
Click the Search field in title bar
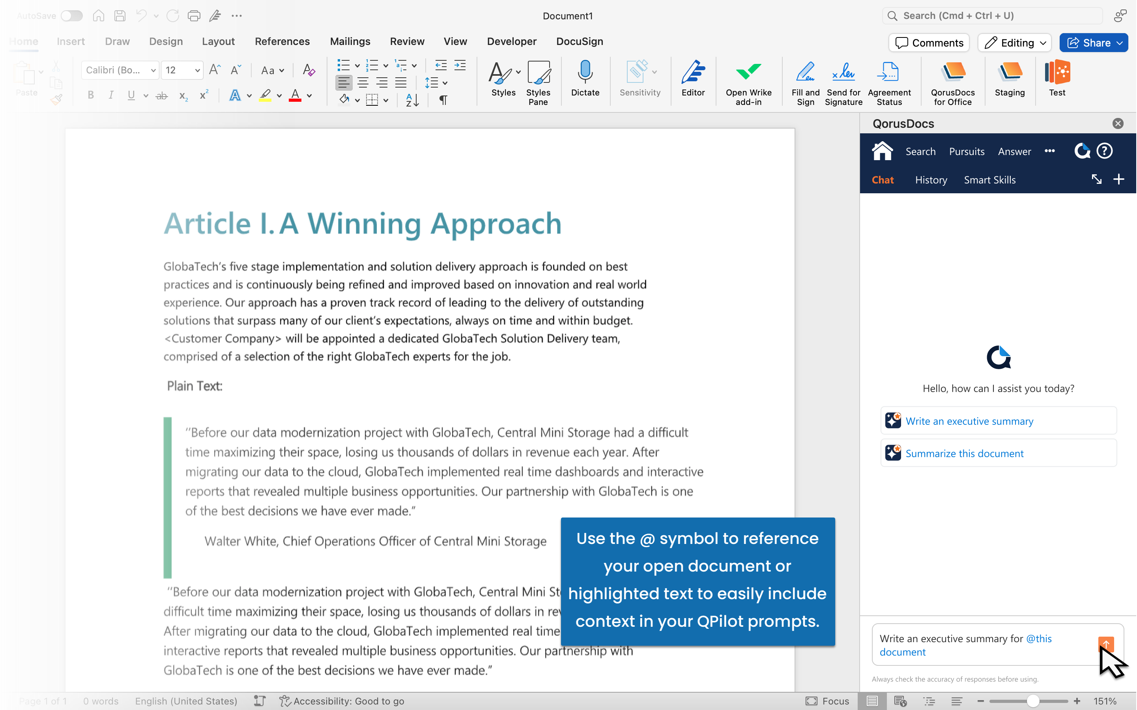point(992,16)
